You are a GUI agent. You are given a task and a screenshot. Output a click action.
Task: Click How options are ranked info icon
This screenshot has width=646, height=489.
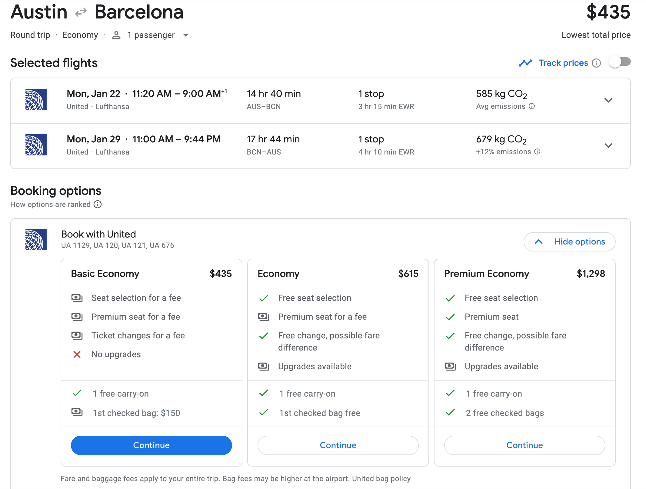point(98,205)
